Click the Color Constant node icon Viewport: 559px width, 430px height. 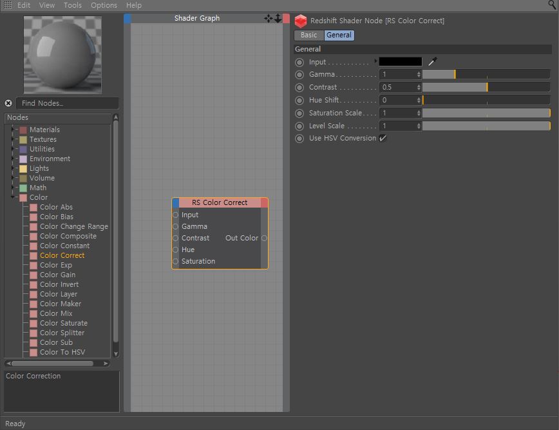33,246
